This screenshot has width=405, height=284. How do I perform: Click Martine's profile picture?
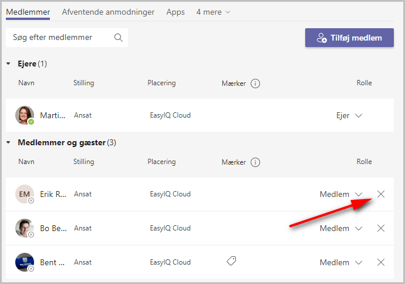[25, 115]
